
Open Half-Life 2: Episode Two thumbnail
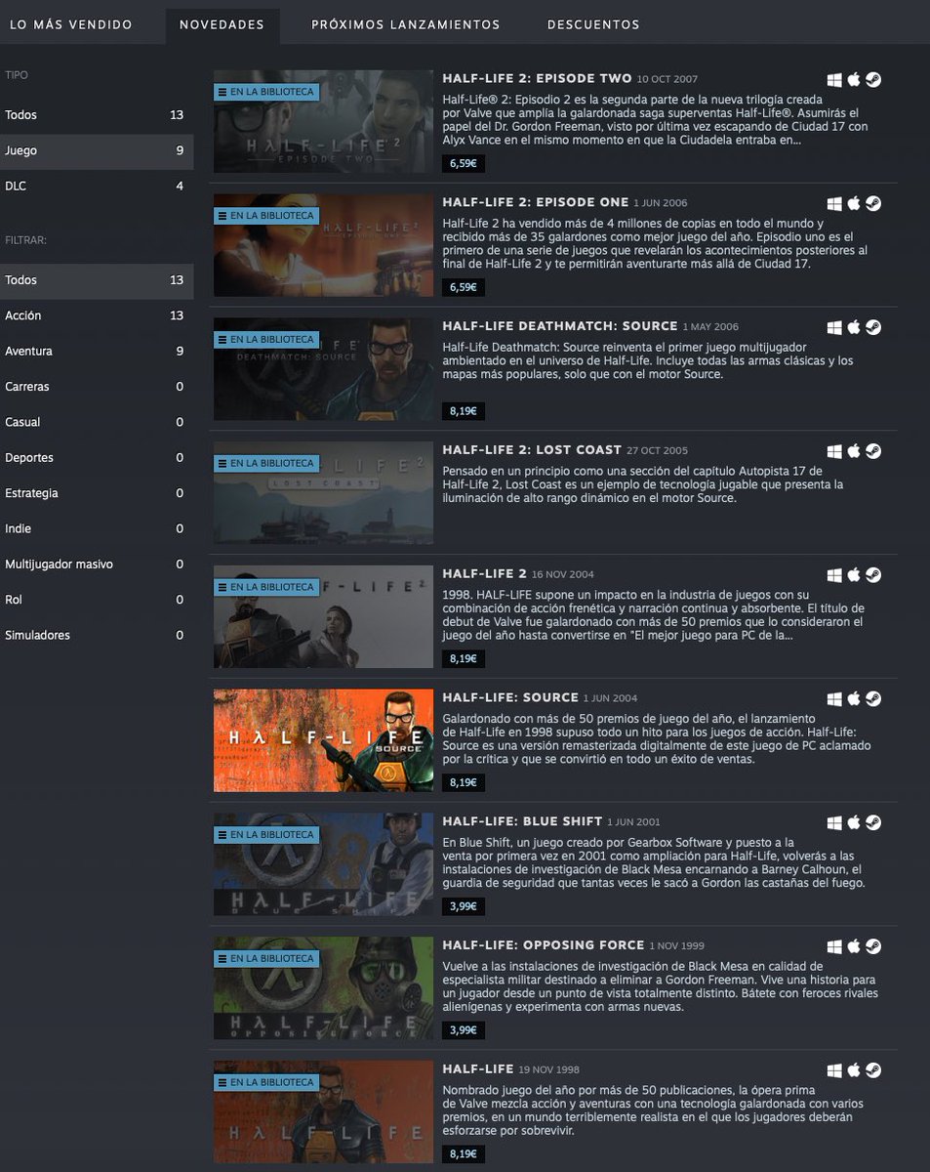(323, 121)
